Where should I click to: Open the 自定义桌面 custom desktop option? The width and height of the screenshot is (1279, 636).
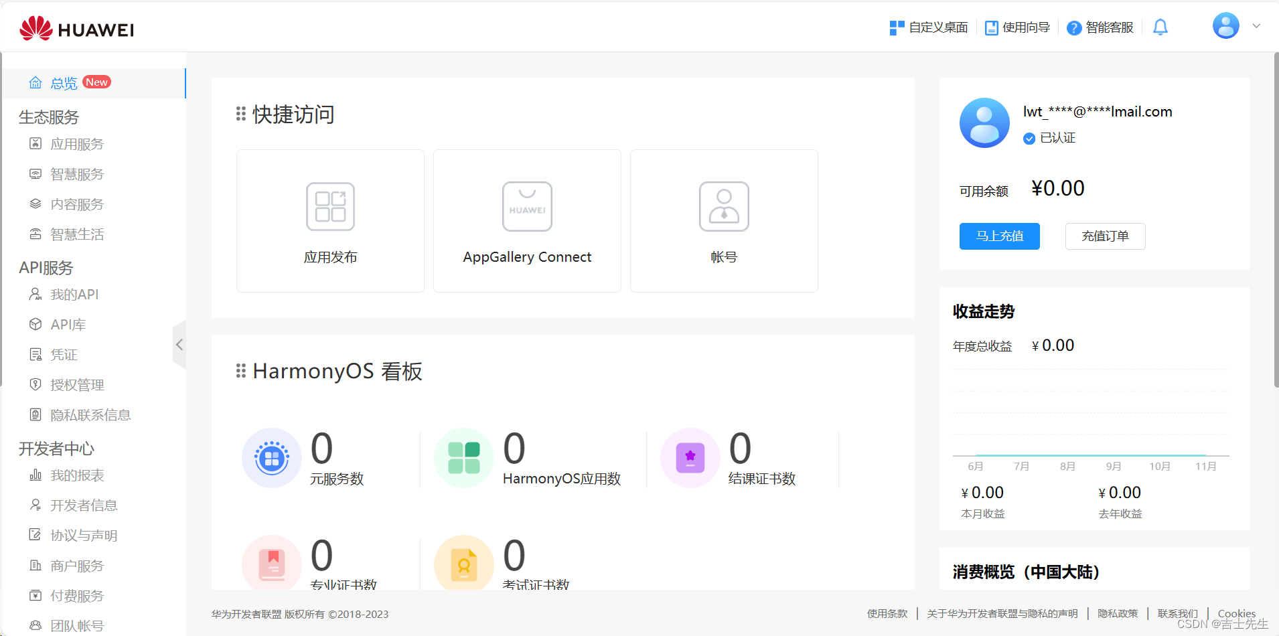point(929,27)
